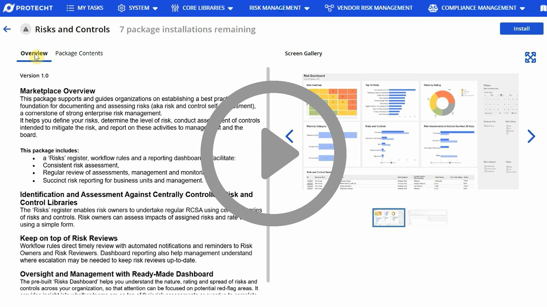Image resolution: width=547 pixels, height=307 pixels.
Task: Expand the Screen Gallery to fullscreen
Action: 530,57
